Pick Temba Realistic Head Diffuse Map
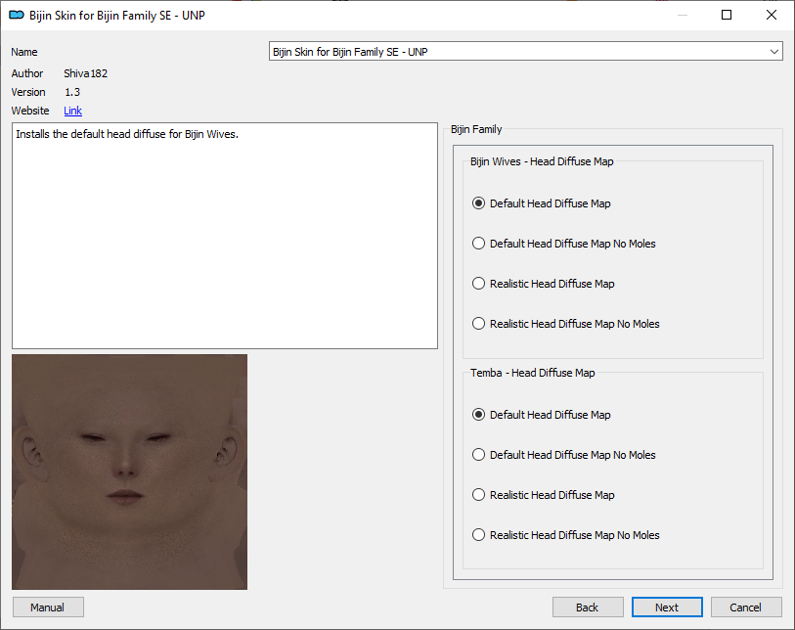 pyautogui.click(x=543, y=495)
